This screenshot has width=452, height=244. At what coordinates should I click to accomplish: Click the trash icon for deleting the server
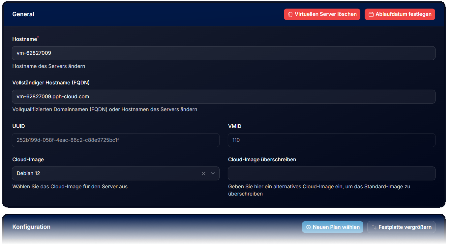(290, 14)
